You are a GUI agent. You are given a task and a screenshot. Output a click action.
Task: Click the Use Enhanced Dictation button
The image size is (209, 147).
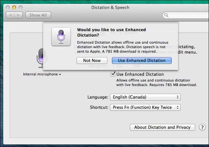click(x=142, y=61)
